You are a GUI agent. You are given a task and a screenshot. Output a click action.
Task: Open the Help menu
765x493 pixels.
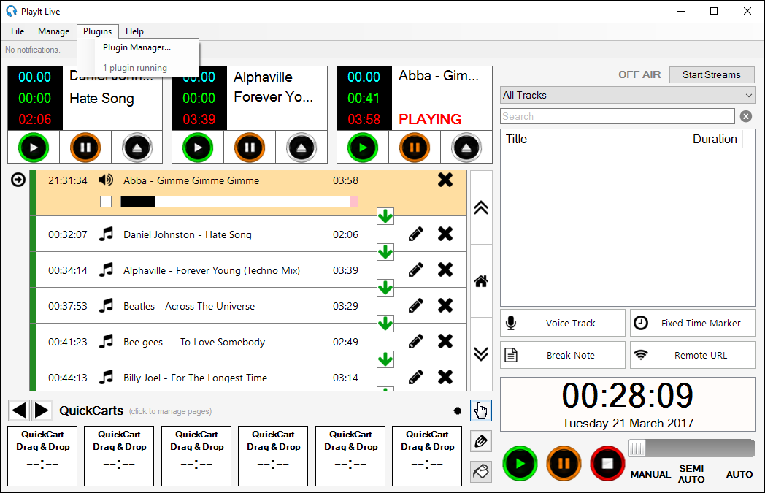point(134,31)
